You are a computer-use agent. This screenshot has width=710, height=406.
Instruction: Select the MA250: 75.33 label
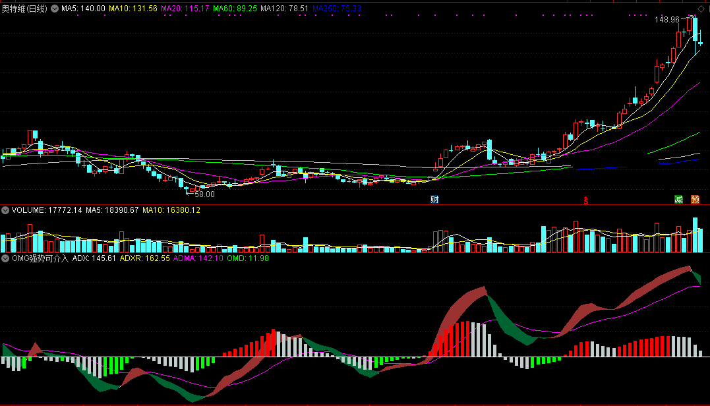(x=337, y=9)
